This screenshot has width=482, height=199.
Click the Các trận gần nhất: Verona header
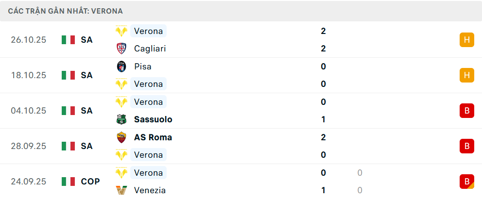[x=65, y=11]
